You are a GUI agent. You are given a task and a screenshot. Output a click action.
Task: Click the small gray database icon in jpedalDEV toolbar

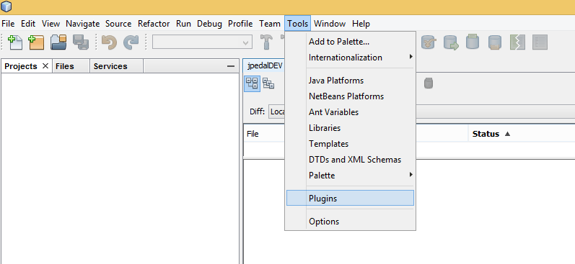tap(429, 83)
